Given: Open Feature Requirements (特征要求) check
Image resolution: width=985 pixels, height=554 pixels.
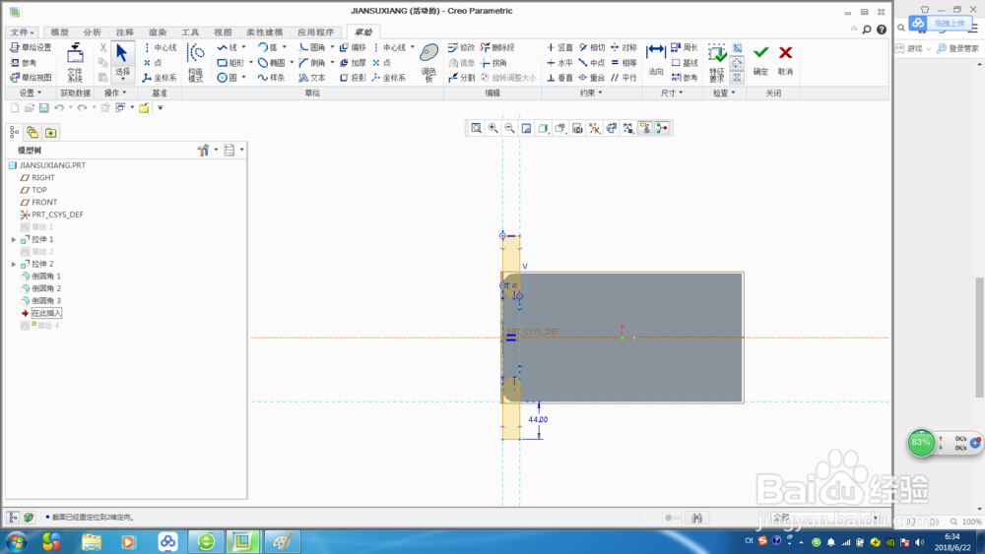Looking at the screenshot, I should [x=717, y=63].
